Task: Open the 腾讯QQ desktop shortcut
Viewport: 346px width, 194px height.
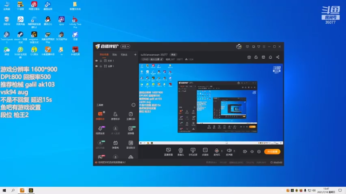Action: pos(48,21)
